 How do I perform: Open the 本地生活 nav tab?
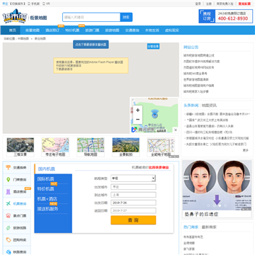(152, 30)
